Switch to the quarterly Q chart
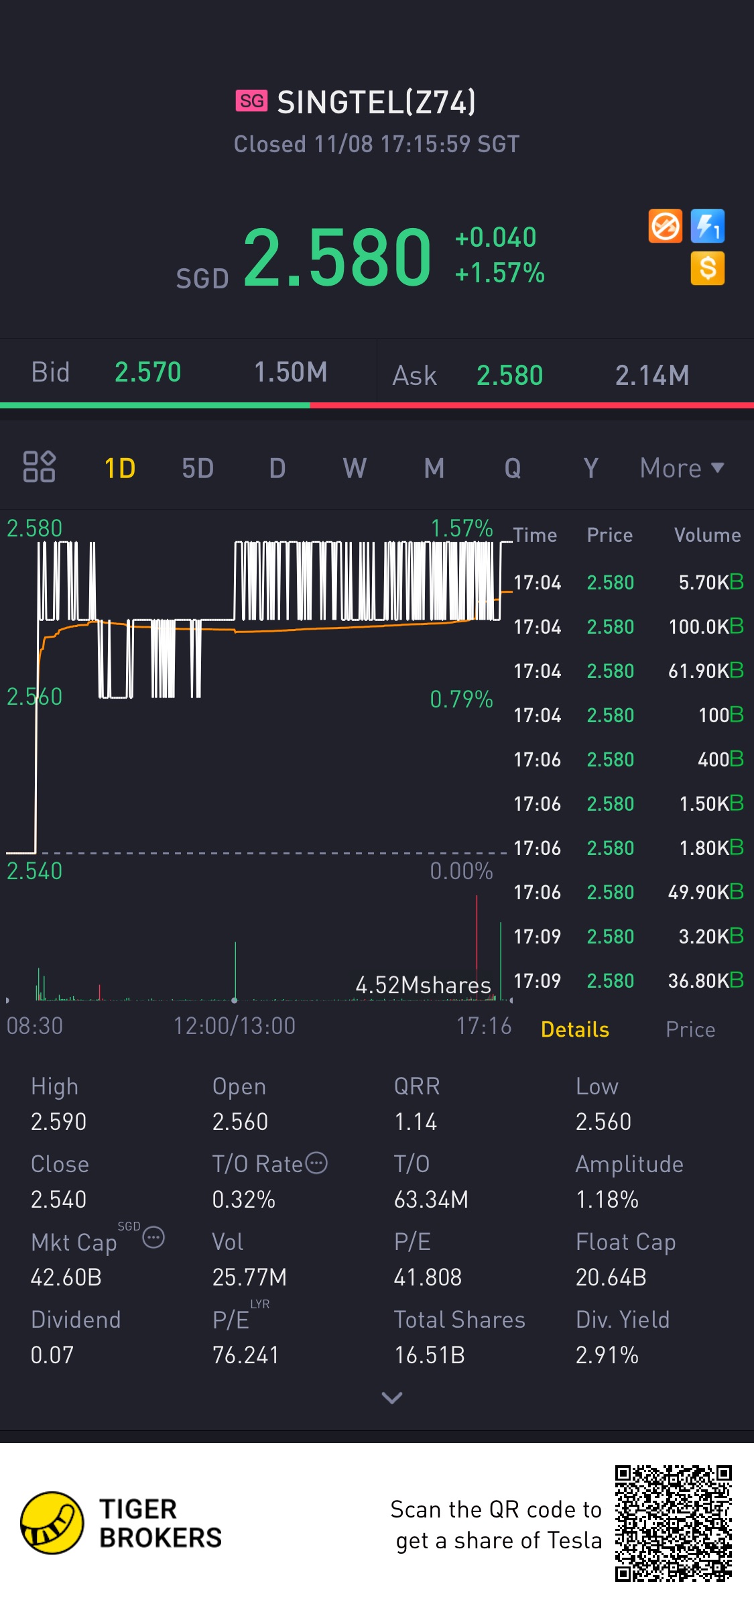Screen dimensions: 754x1604 [513, 468]
